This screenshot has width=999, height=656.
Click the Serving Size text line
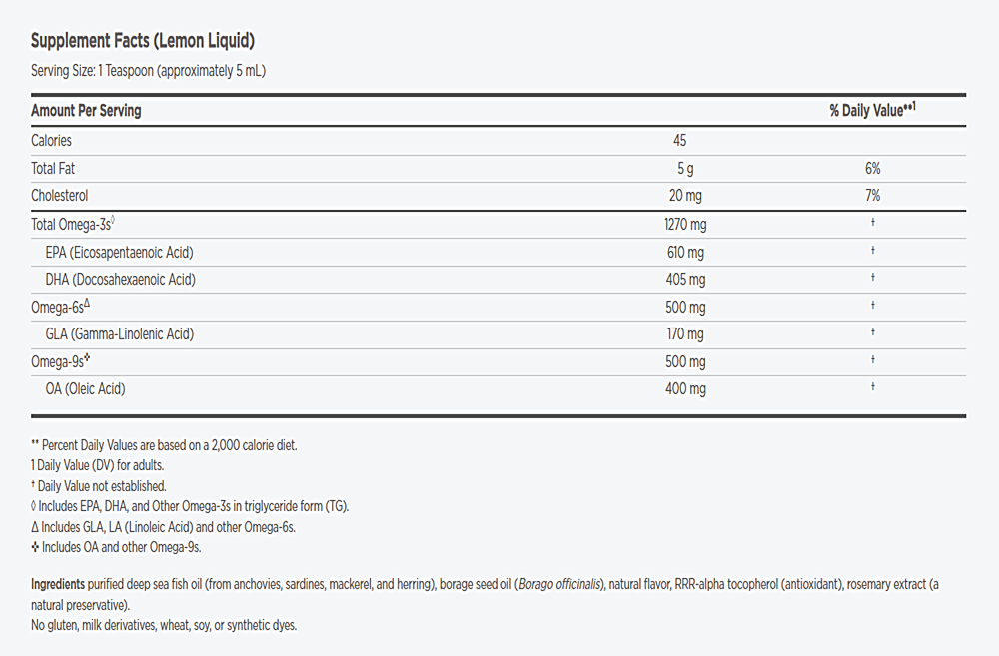point(148,71)
